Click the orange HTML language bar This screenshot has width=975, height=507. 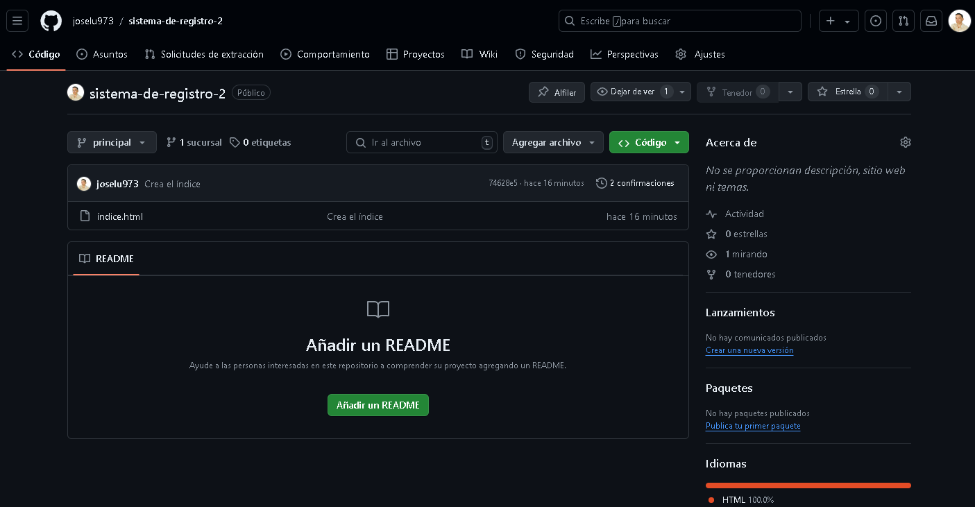point(808,485)
